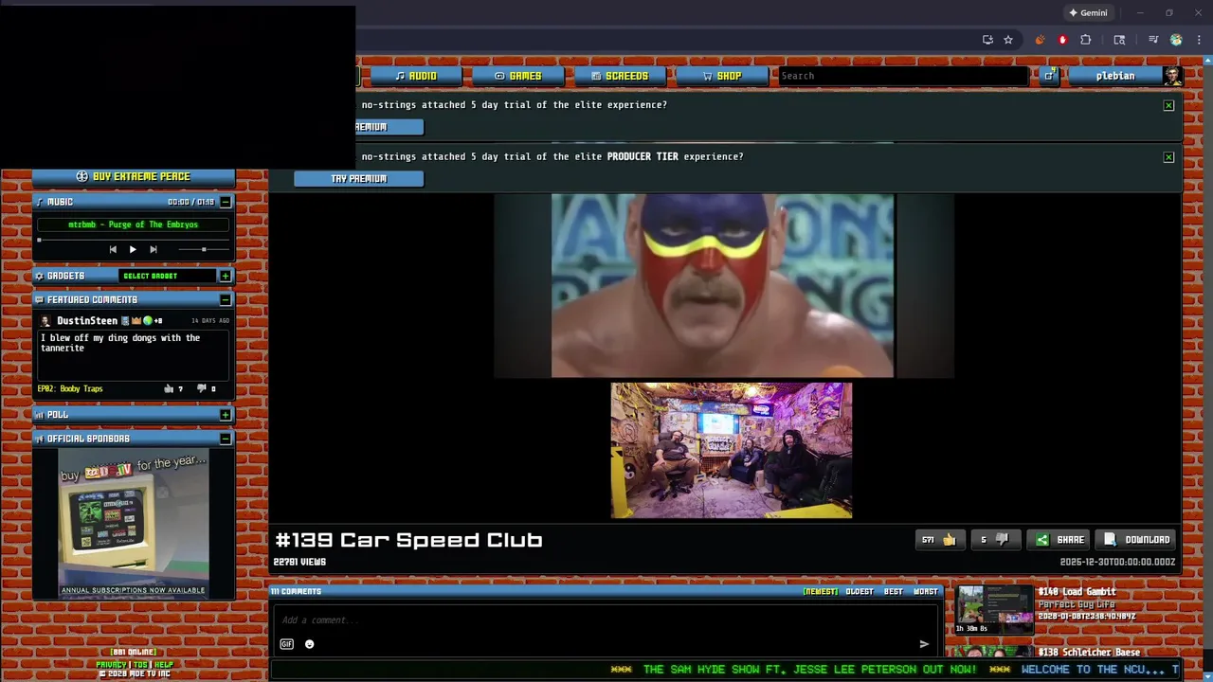Open the sponsor annual subscriptions ad
This screenshot has width=1213, height=682.
(133, 523)
